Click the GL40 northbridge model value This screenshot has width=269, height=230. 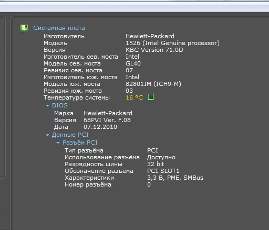[x=133, y=63]
